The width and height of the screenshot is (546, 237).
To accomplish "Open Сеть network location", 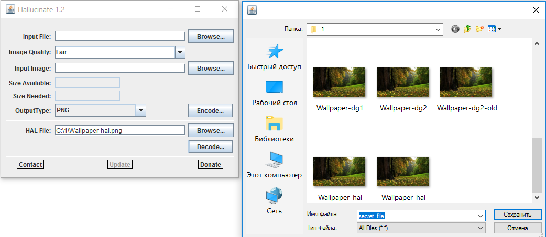I will (275, 201).
